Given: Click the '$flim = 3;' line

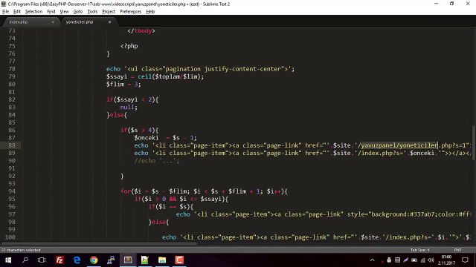Looking at the screenshot, I should 123,84.
